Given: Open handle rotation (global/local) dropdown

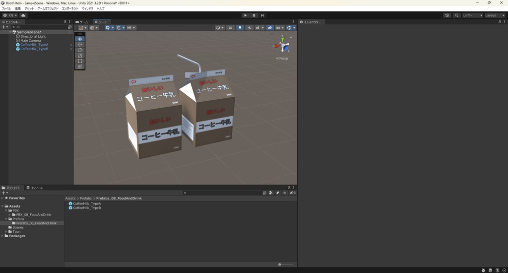Looking at the screenshot, I should 94,28.
